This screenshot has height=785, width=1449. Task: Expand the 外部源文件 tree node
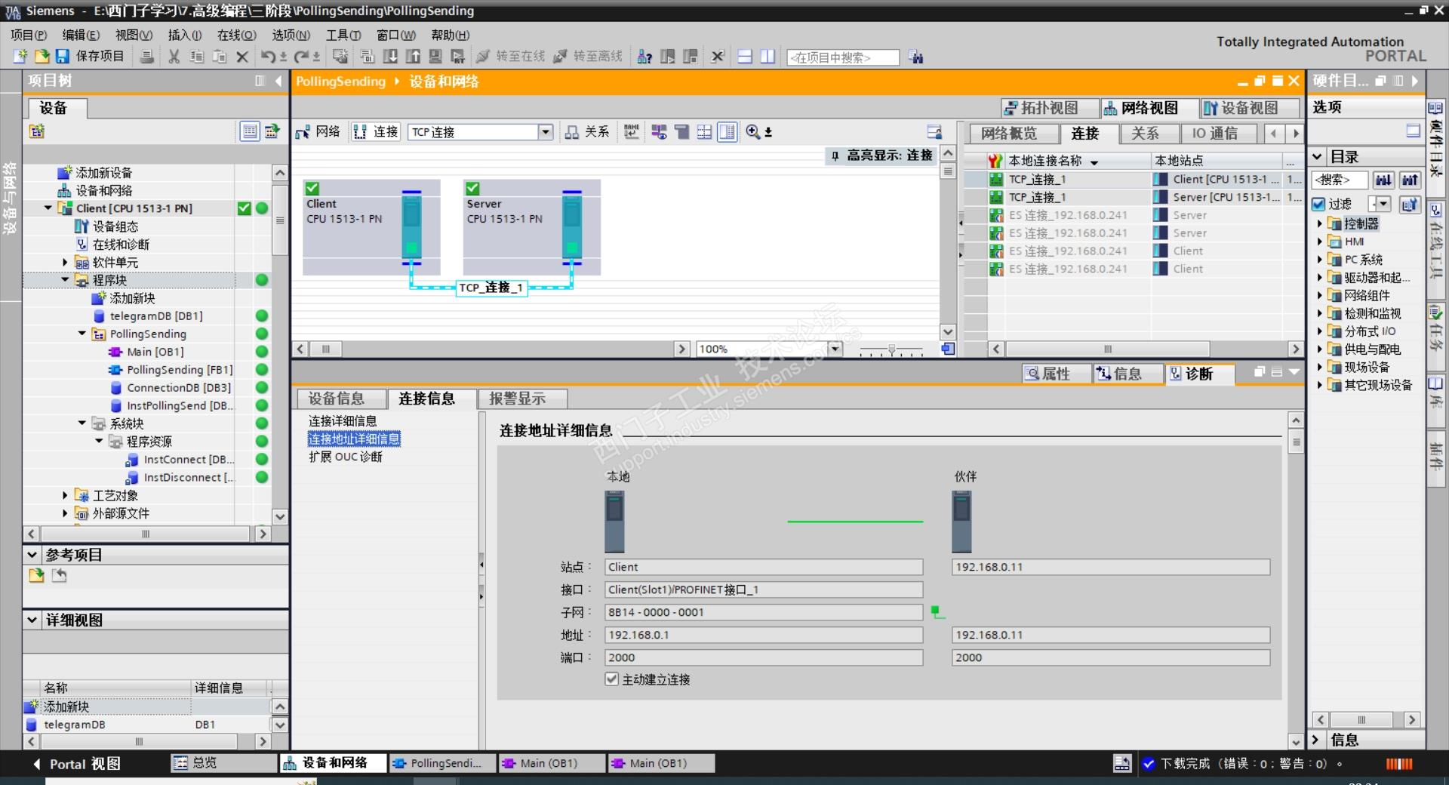click(65, 513)
